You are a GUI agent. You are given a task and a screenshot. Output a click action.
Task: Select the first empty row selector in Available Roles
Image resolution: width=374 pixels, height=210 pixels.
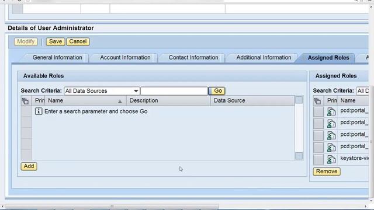(x=26, y=111)
